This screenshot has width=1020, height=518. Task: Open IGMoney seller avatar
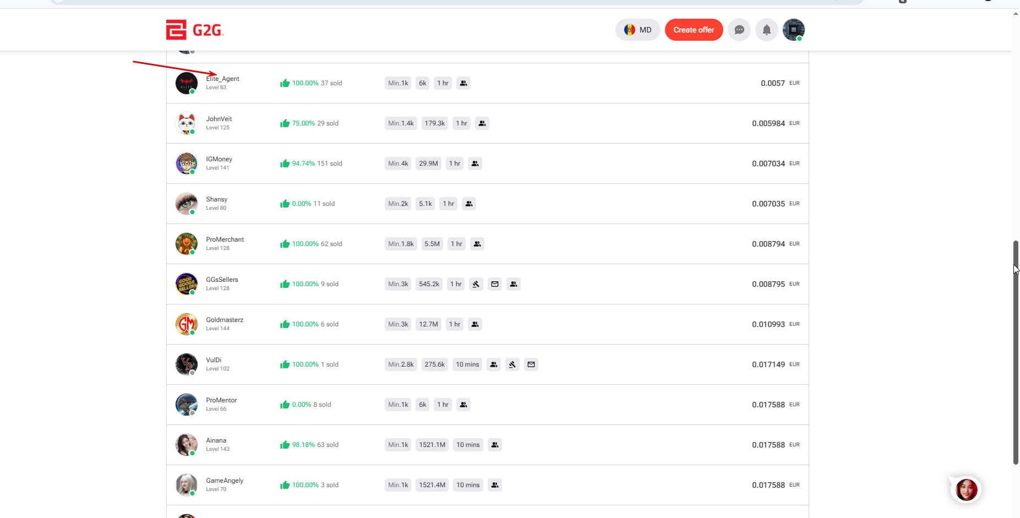tap(187, 163)
